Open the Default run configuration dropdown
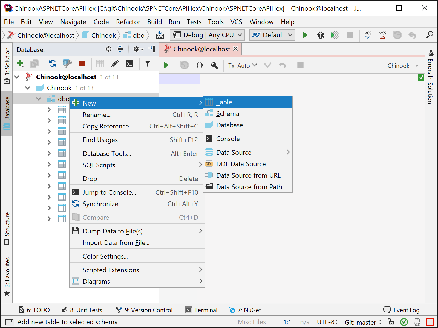Viewport: 438px width, 328px height. [x=272, y=35]
